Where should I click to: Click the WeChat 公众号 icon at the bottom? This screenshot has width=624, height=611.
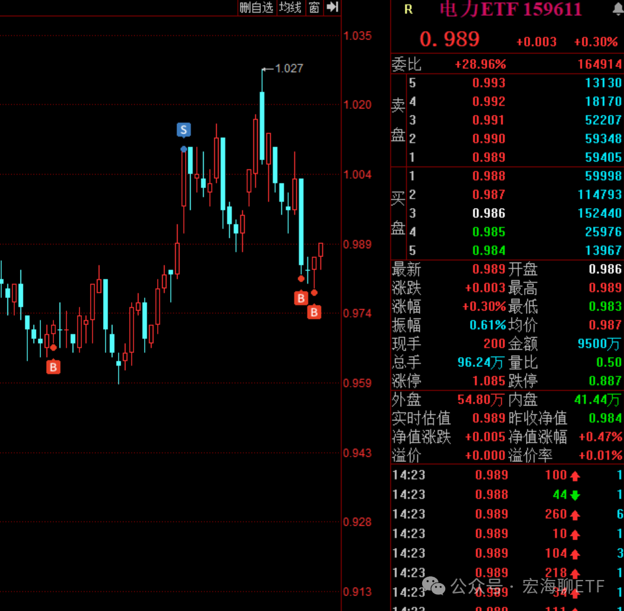tap(434, 584)
